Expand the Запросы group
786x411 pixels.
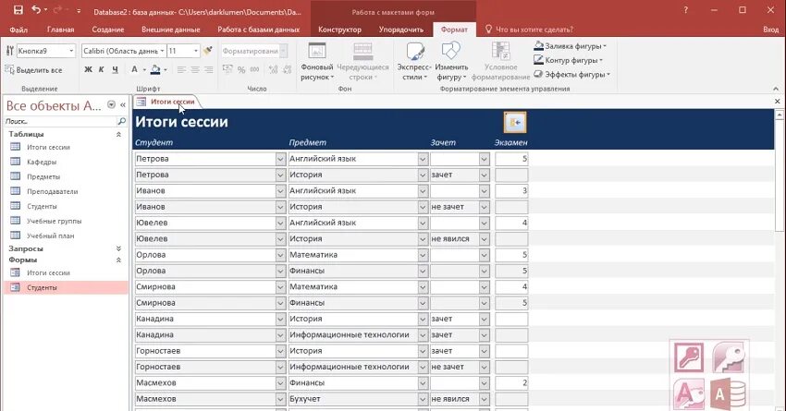(x=118, y=248)
